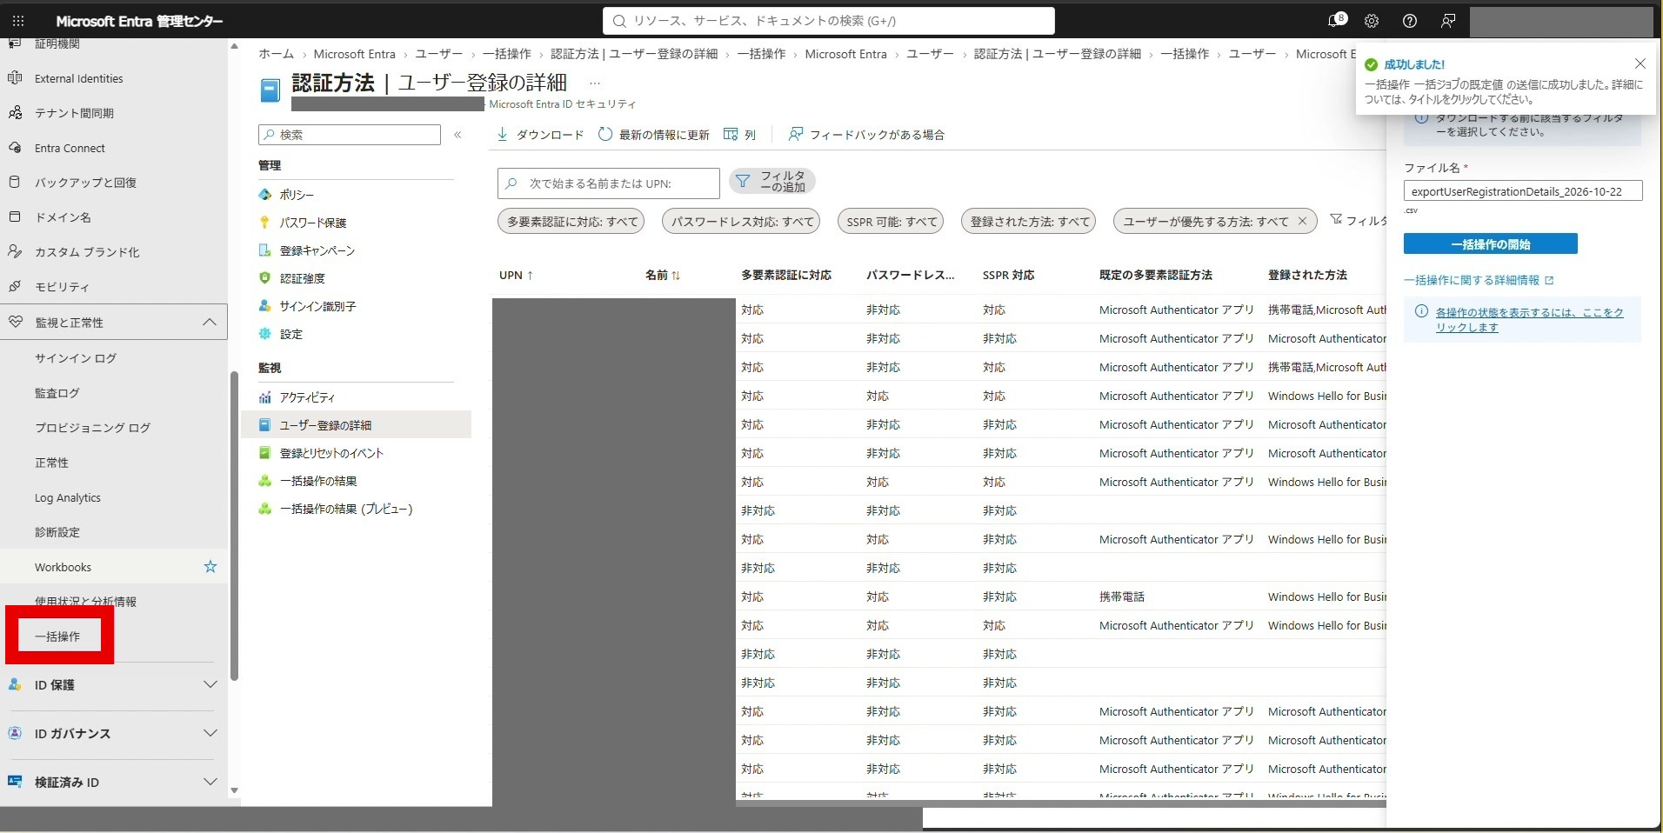
Task: Open 一括操作の結果 (プレビュー) item
Action: [x=344, y=509]
